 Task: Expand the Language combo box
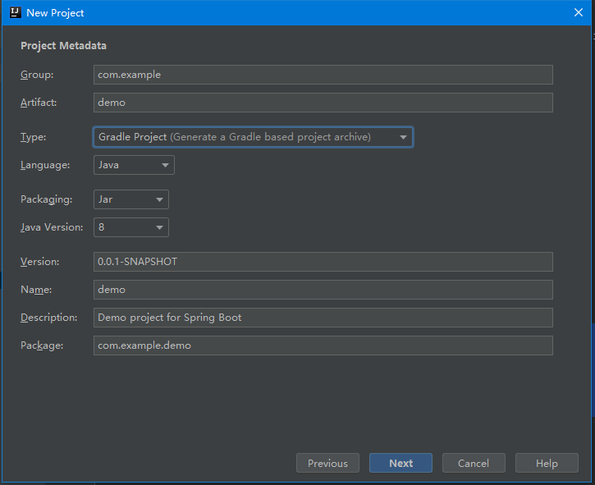point(134,165)
